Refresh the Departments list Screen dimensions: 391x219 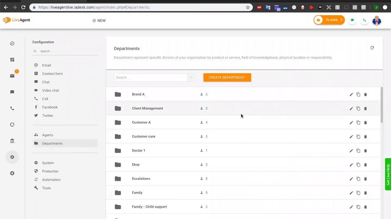372,48
